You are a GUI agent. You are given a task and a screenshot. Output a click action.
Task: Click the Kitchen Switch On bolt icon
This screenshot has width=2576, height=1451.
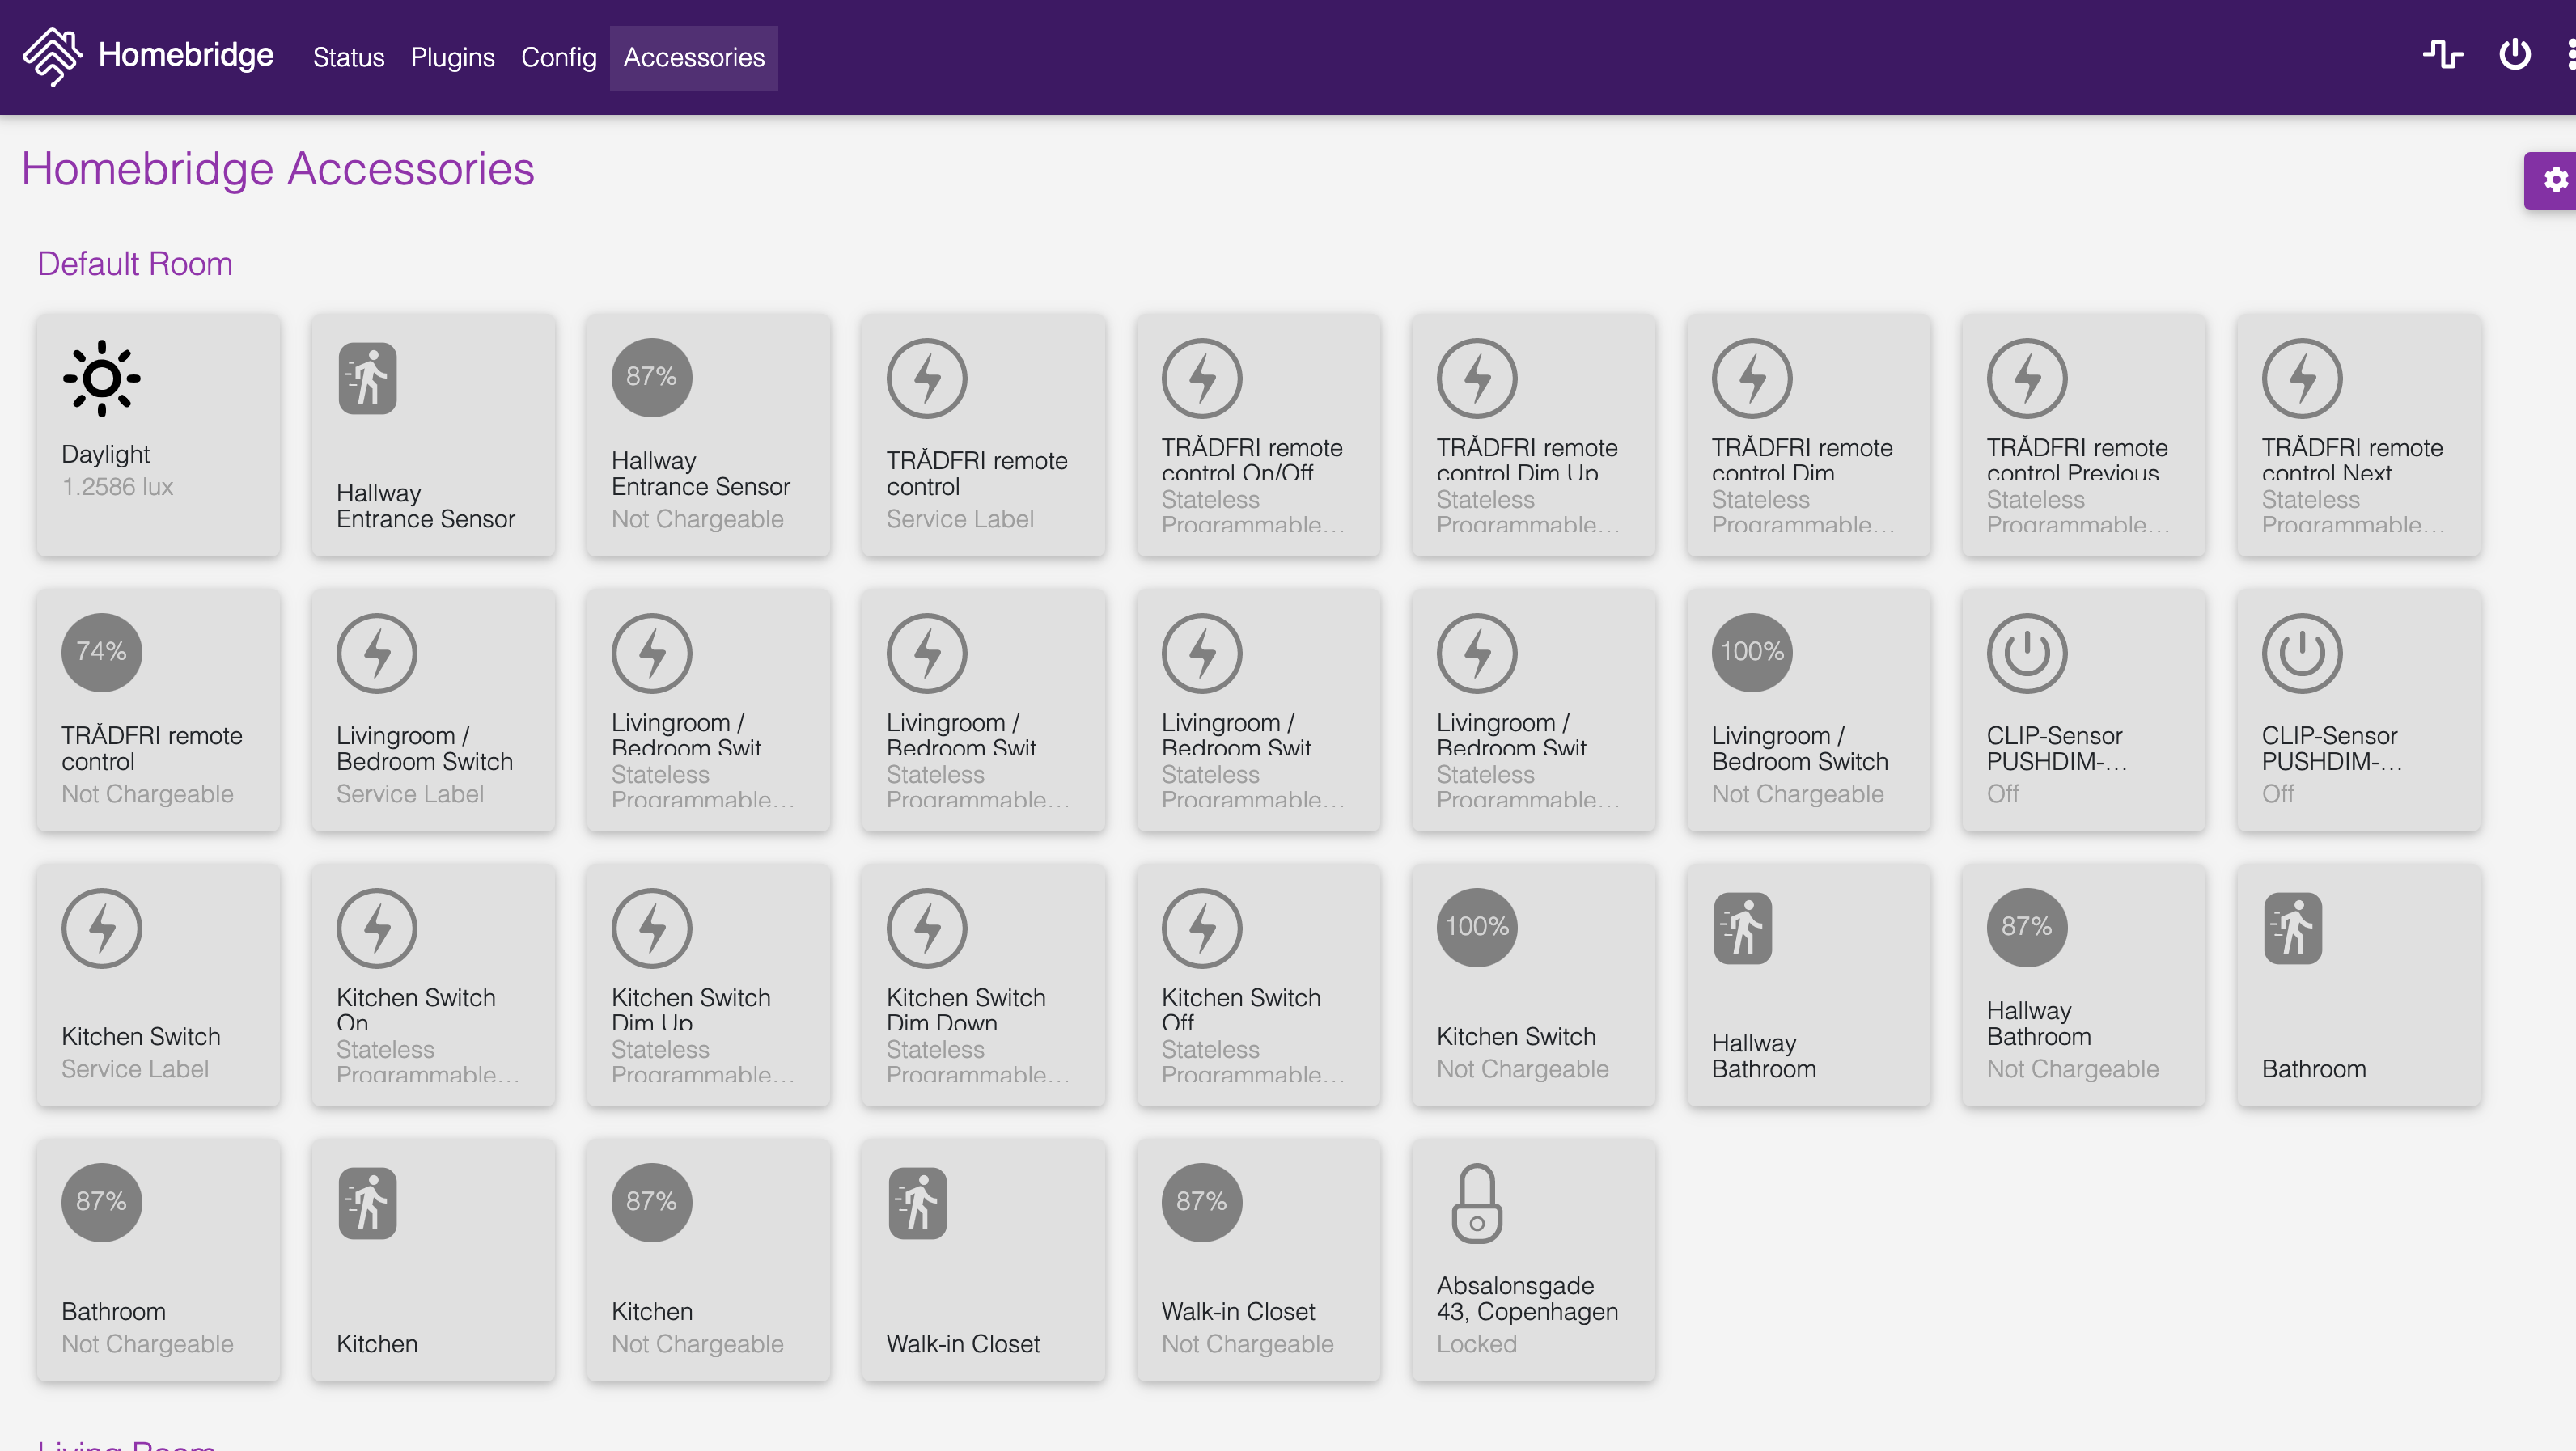(376, 927)
